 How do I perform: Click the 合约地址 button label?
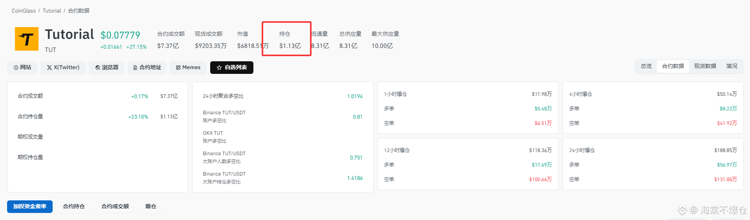150,68
